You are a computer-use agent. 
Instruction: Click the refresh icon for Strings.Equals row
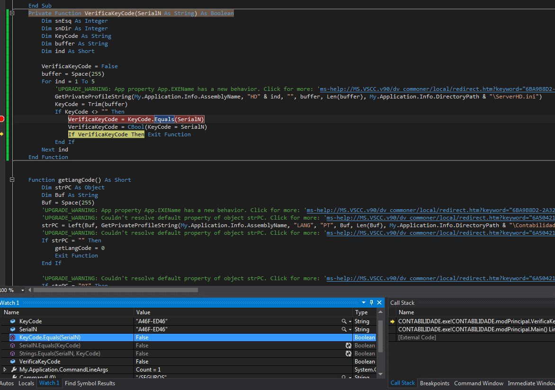[x=349, y=354]
